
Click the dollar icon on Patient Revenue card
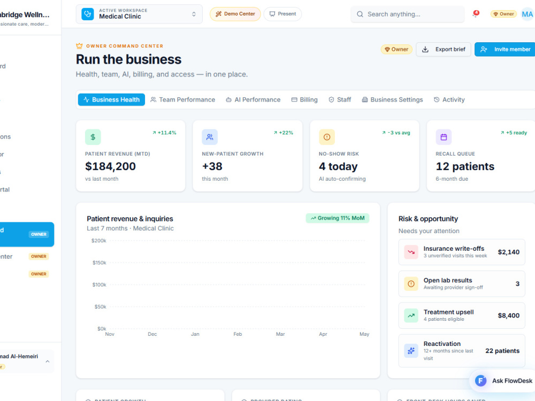pos(93,137)
